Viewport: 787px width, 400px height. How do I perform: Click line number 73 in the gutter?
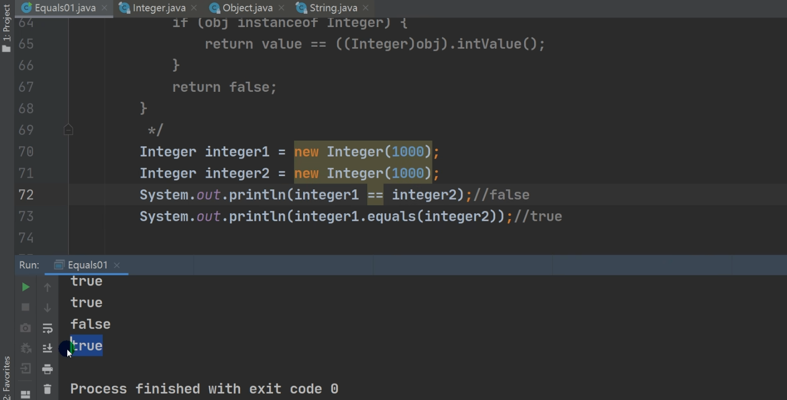click(26, 216)
